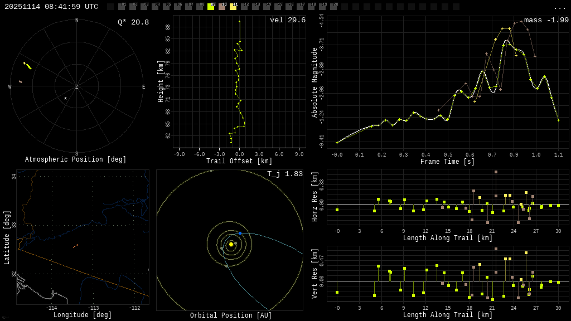Toggle the tan station 10 square
The width and height of the screenshot is (571, 321).
pyautogui.click(x=222, y=7)
